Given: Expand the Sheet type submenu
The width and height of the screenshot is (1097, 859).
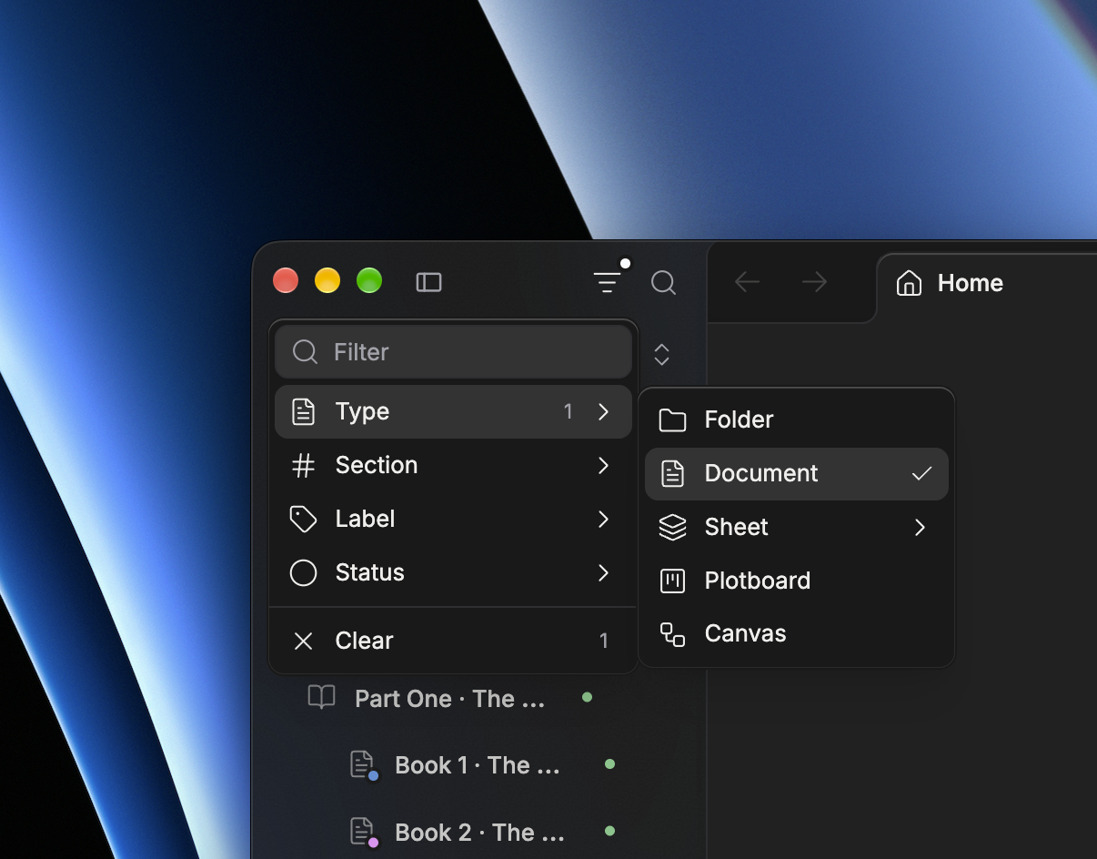Looking at the screenshot, I should [797, 527].
